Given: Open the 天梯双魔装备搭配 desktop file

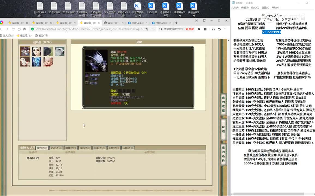Looking at the screenshot, I should (x=82, y=10).
